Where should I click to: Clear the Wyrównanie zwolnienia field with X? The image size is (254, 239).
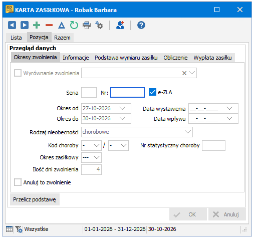click(x=184, y=73)
